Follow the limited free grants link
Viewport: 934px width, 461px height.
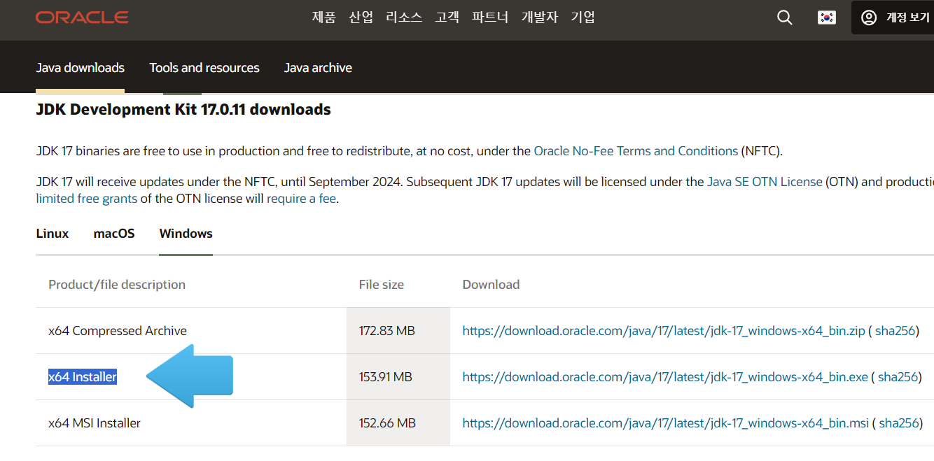[x=87, y=199]
